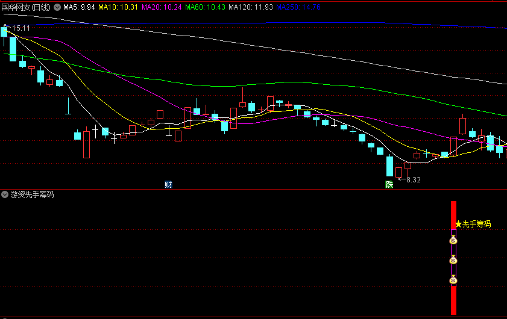Click the yellow star before 先手筹码

pyautogui.click(x=458, y=224)
